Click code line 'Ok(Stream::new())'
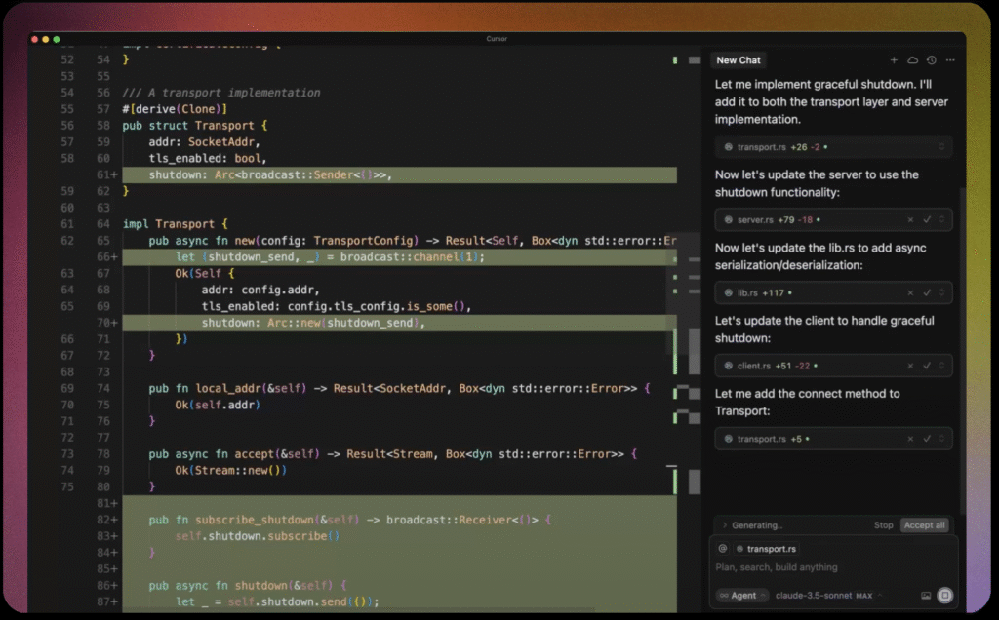This screenshot has height=620, width=999. [x=230, y=471]
